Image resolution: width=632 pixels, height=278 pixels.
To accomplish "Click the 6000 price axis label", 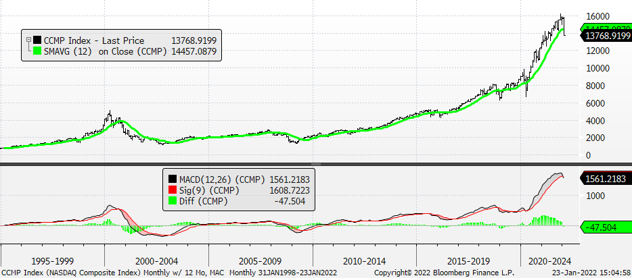I will (595, 103).
